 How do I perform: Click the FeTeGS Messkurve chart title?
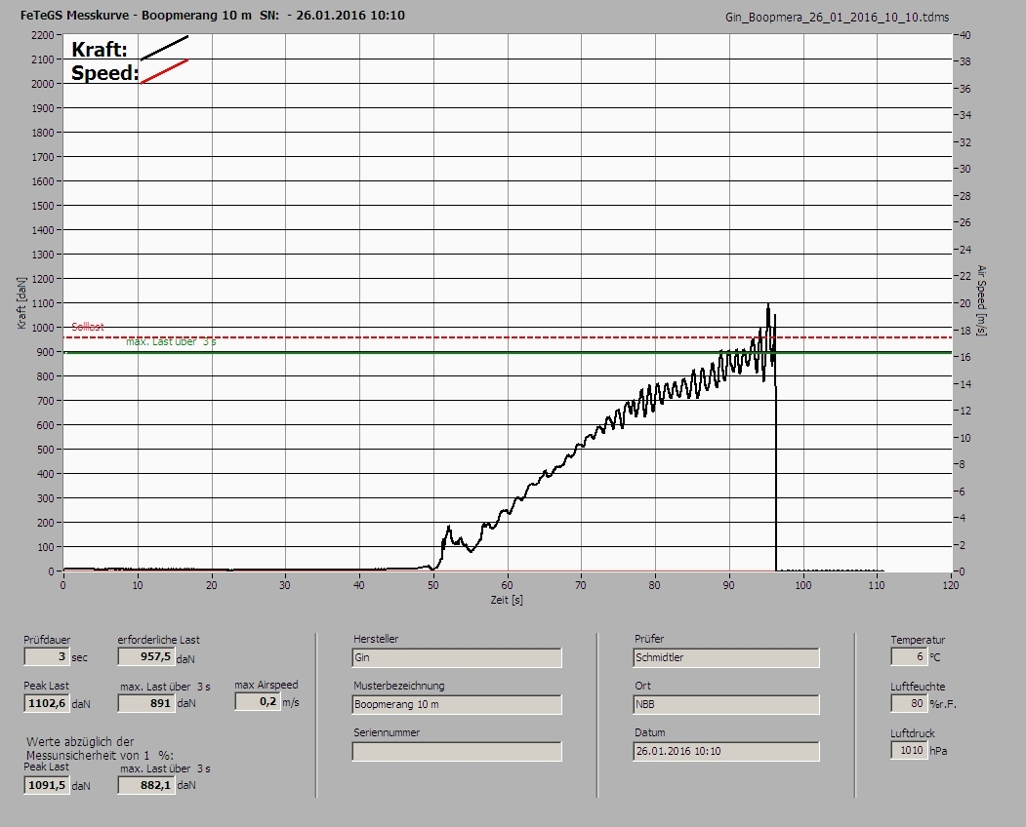[x=213, y=15]
